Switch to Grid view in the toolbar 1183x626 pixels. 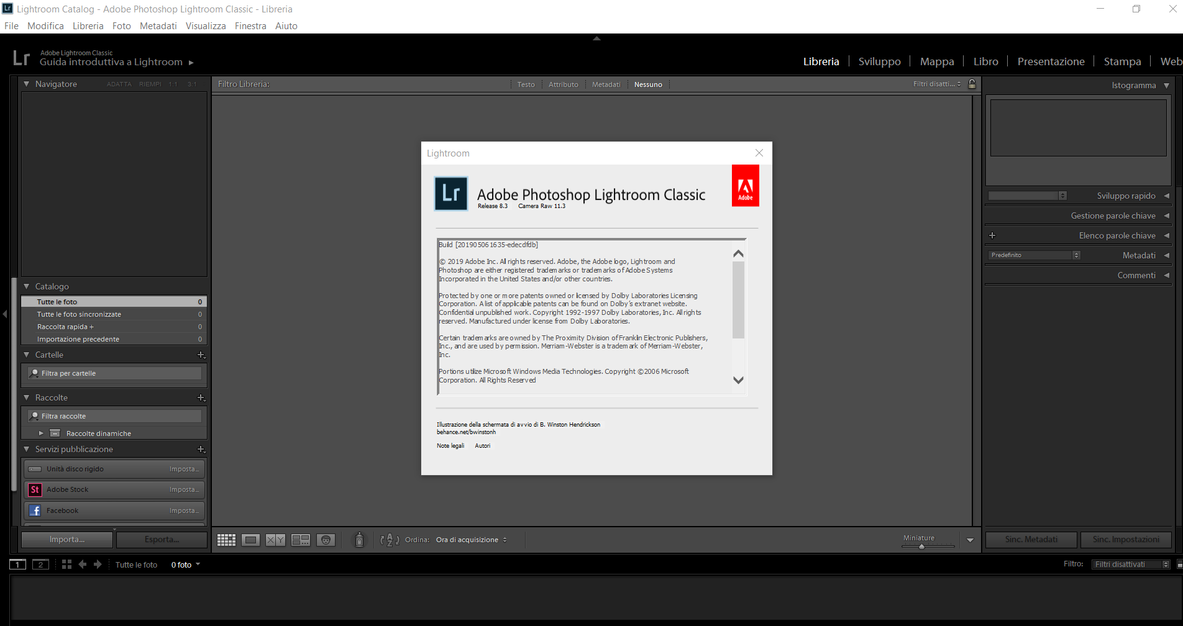coord(226,540)
